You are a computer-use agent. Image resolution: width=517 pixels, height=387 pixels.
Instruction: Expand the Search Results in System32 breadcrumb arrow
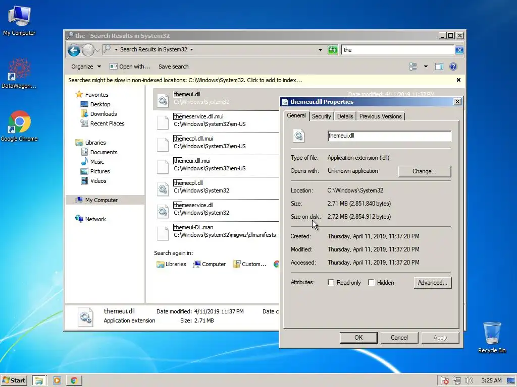(191, 50)
